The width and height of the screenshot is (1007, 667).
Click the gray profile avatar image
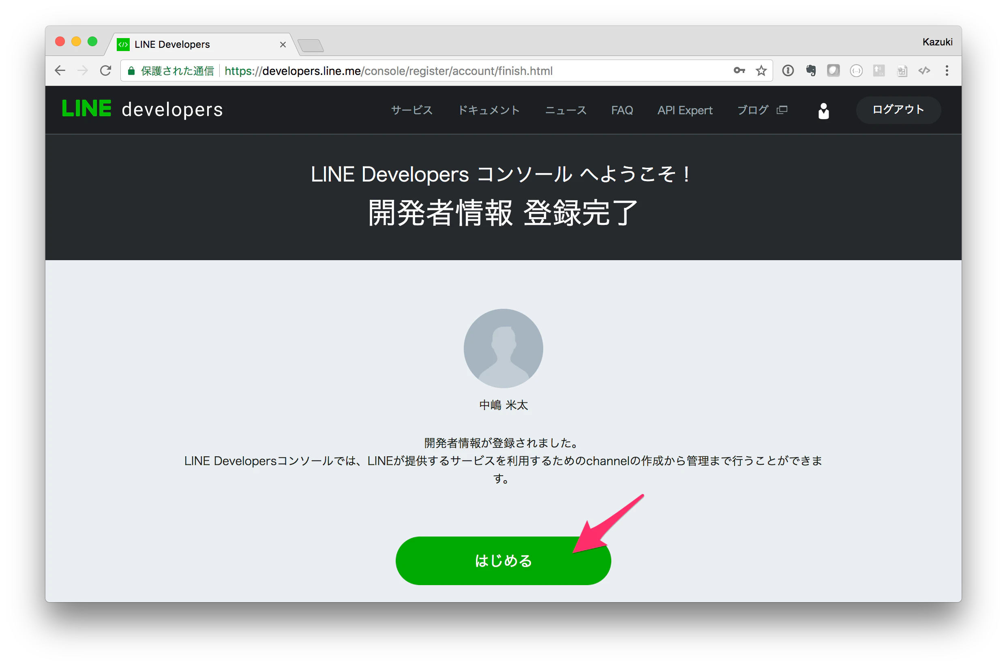click(x=503, y=348)
